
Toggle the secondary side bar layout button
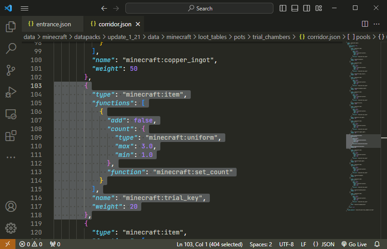[x=307, y=8]
